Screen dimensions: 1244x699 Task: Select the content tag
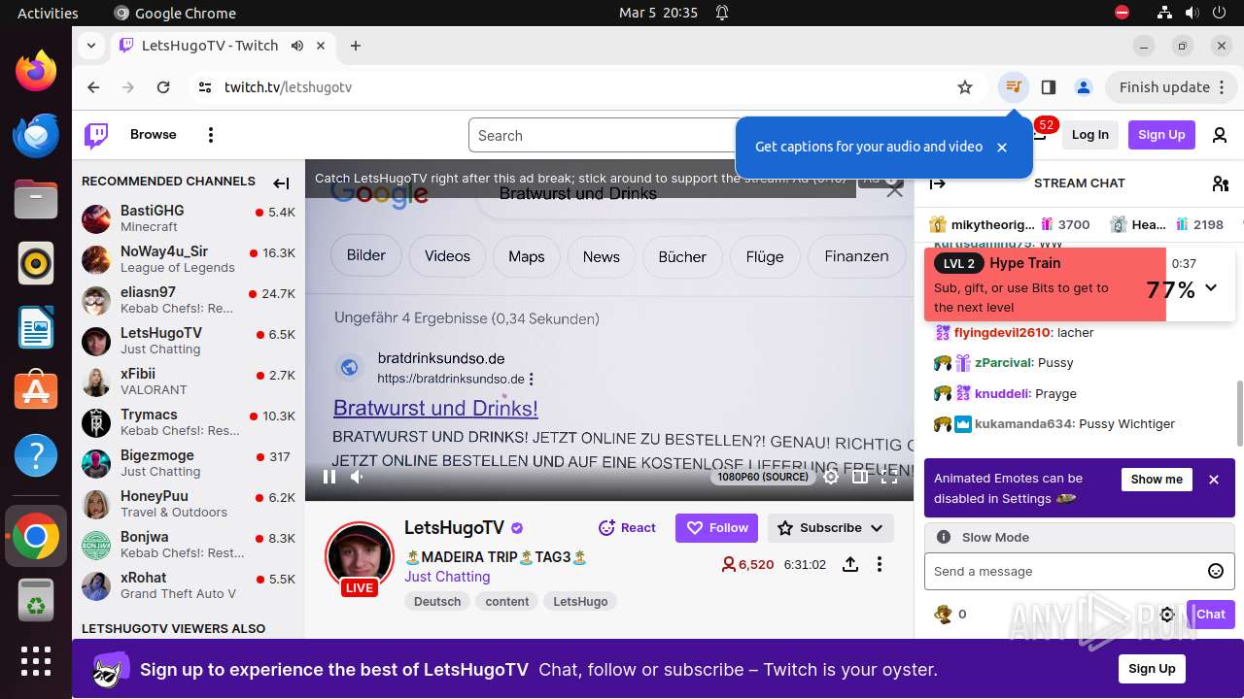(507, 602)
